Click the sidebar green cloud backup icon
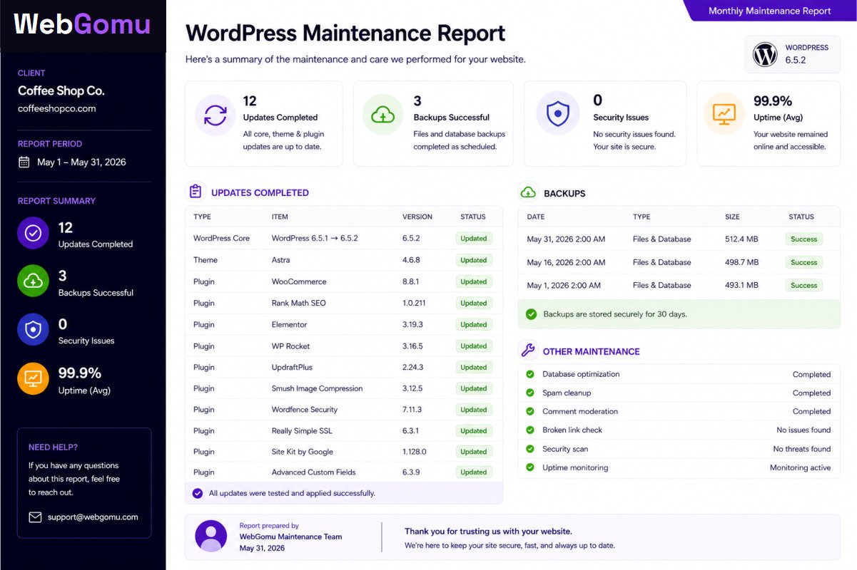Screen dimensions: 857x570 tap(33, 281)
